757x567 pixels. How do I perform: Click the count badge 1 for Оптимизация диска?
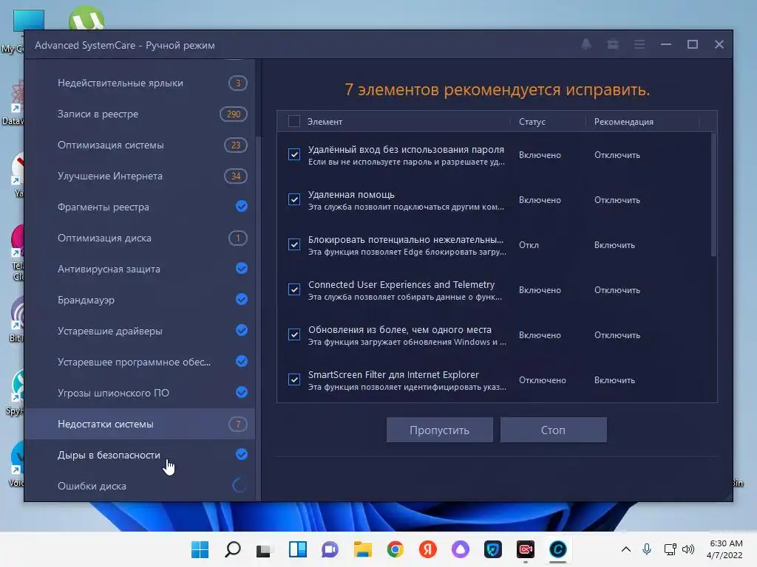click(x=237, y=238)
